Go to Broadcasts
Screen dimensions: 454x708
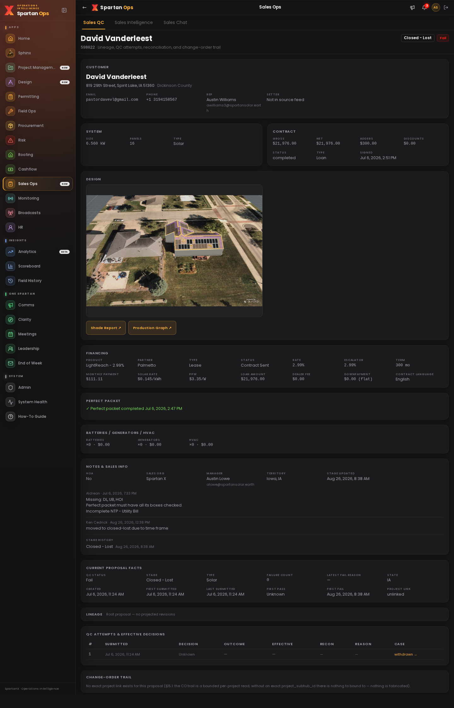(x=38, y=213)
